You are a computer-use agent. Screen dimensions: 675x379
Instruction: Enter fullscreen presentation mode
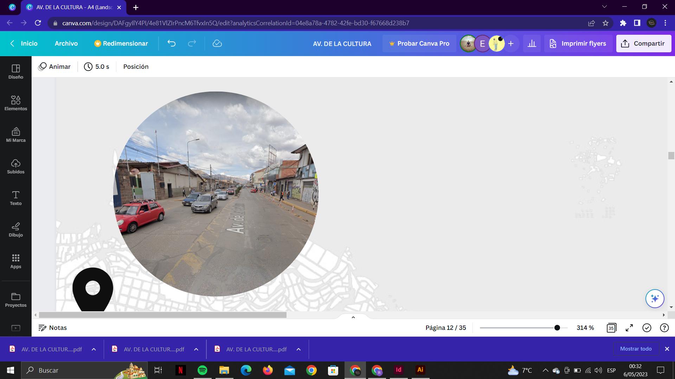pos(629,328)
